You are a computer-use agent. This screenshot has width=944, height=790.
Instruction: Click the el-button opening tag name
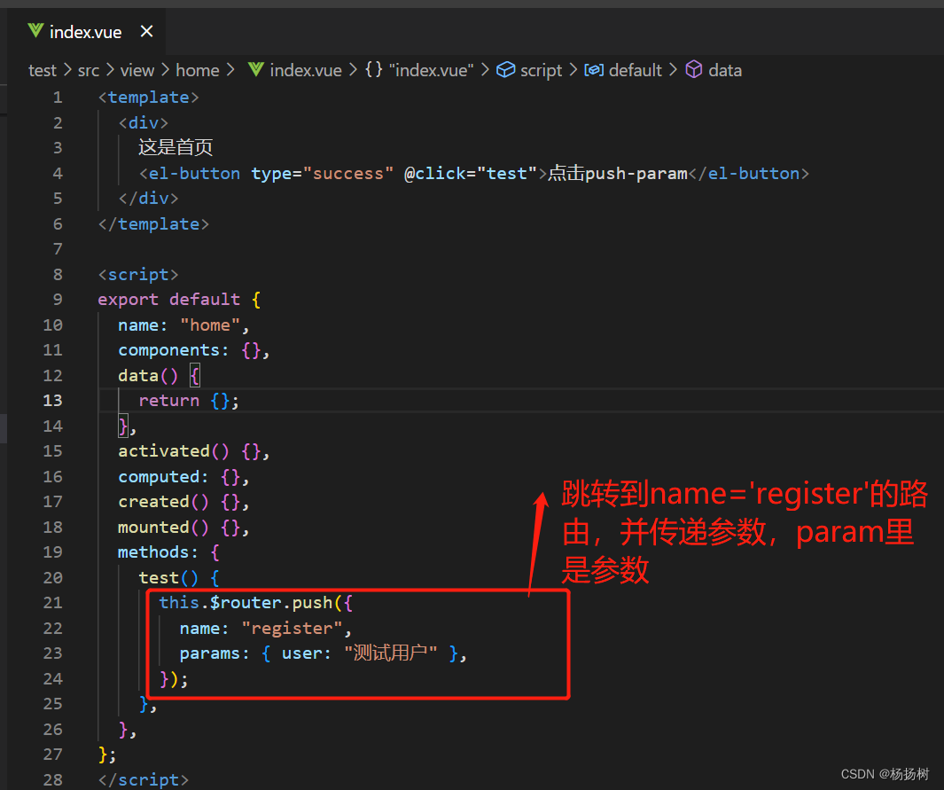click(x=194, y=174)
